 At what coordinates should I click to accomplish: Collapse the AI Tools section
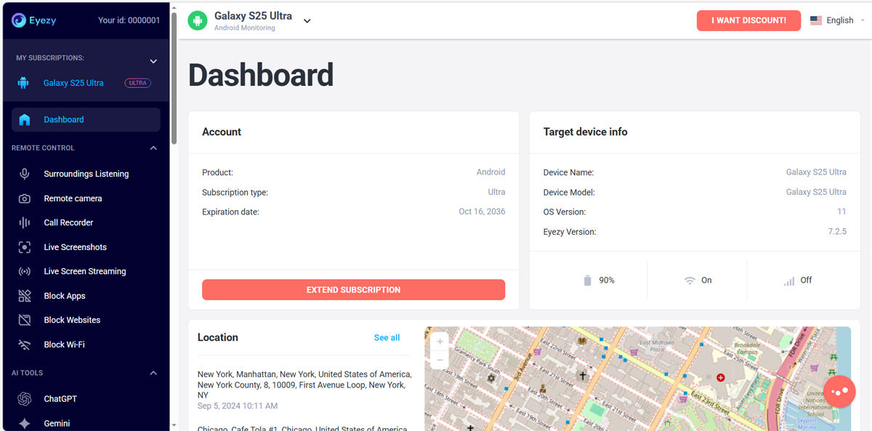point(153,373)
